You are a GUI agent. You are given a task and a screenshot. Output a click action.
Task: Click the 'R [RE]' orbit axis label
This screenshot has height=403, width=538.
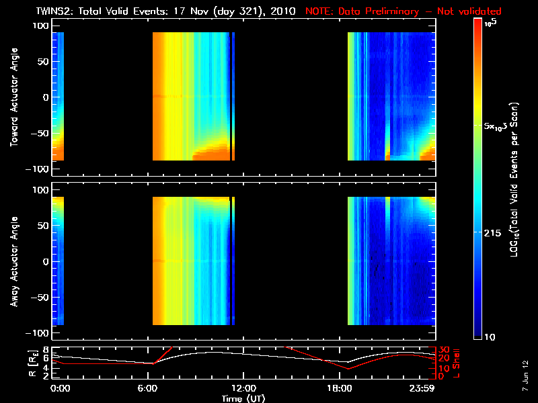32,363
